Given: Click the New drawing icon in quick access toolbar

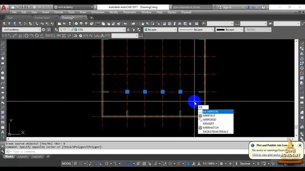Looking at the screenshot, I should pos(13,7).
